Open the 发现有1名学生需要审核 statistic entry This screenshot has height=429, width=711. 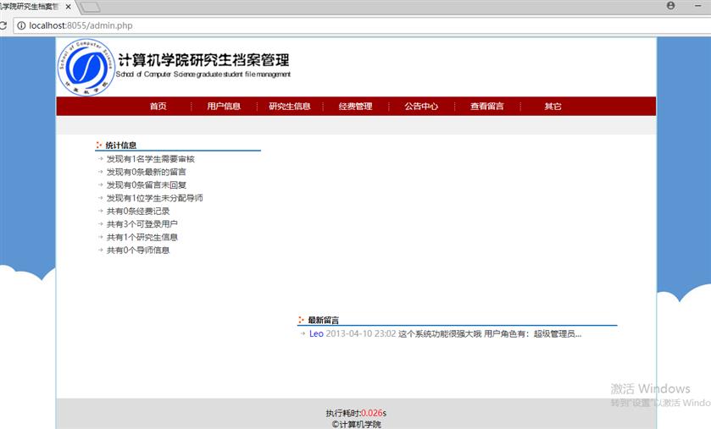pyautogui.click(x=150, y=159)
